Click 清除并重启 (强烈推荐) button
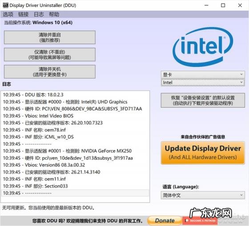 [x=50, y=37]
